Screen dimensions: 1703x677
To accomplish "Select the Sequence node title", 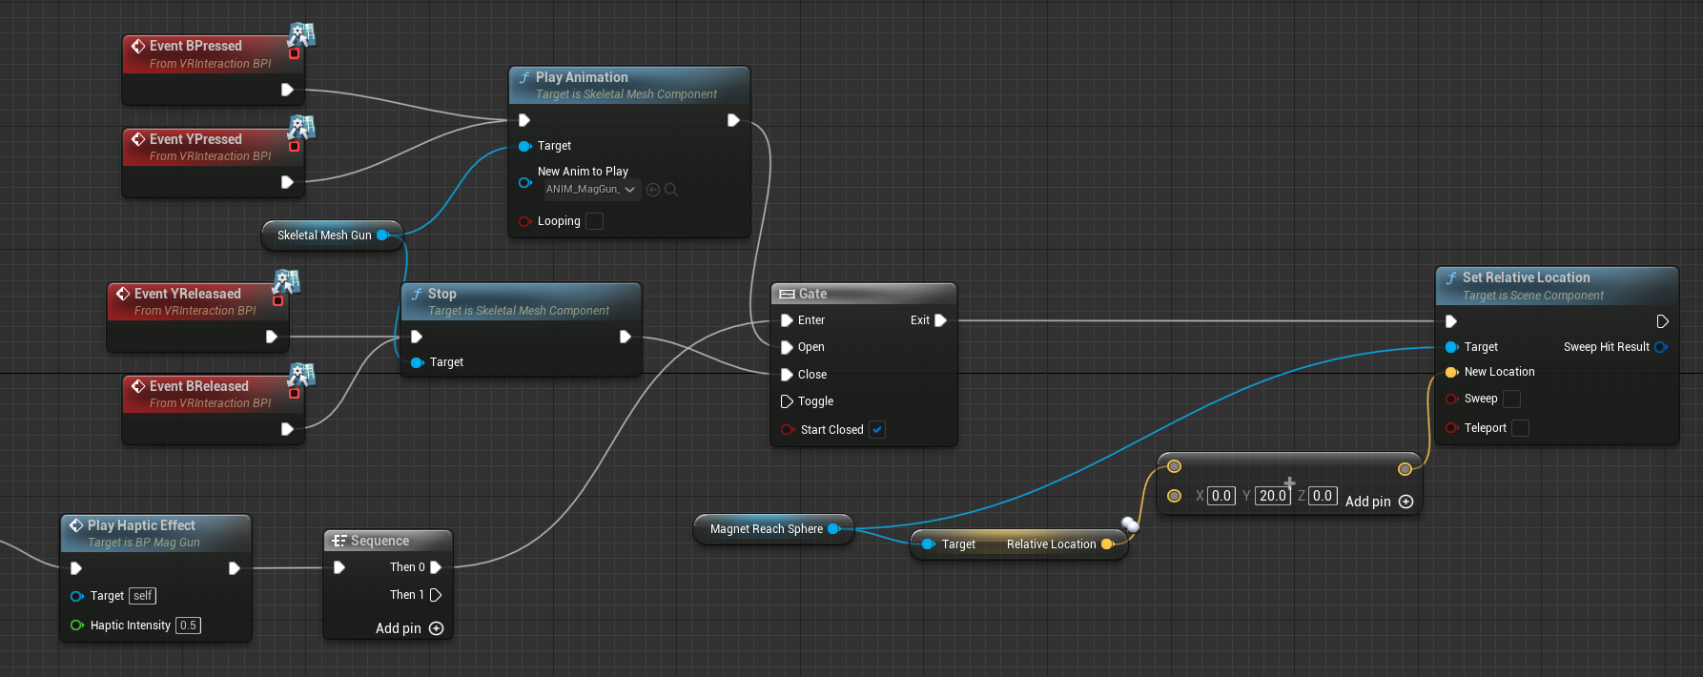I will [380, 541].
